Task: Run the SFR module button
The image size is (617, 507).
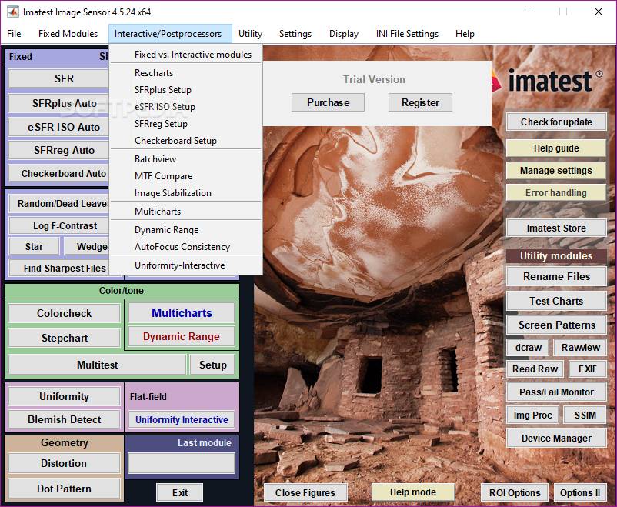Action: click(x=58, y=78)
